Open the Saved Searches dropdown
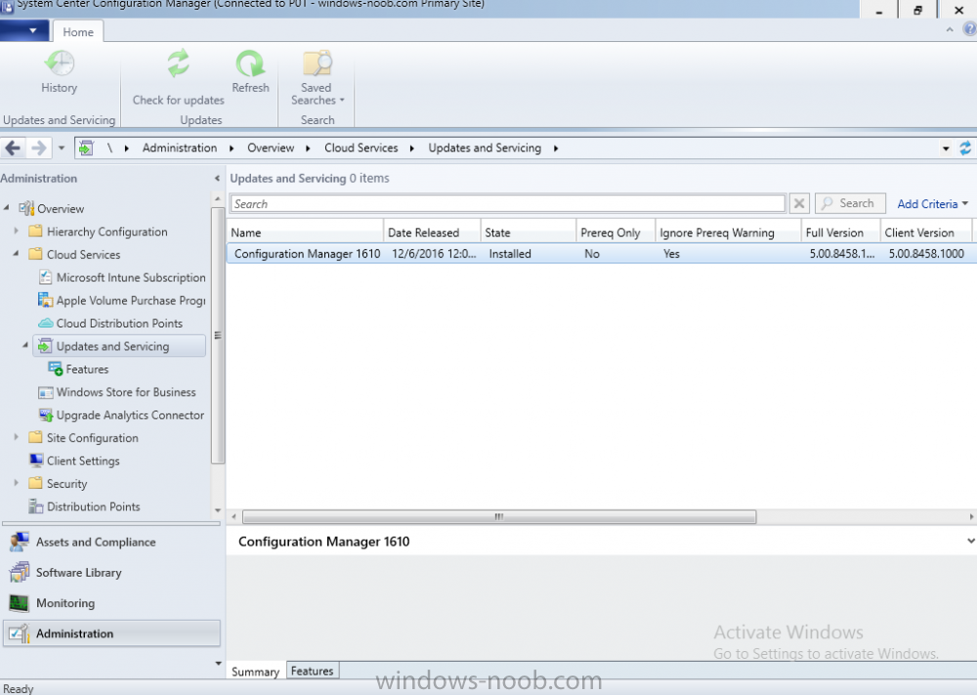 (317, 78)
